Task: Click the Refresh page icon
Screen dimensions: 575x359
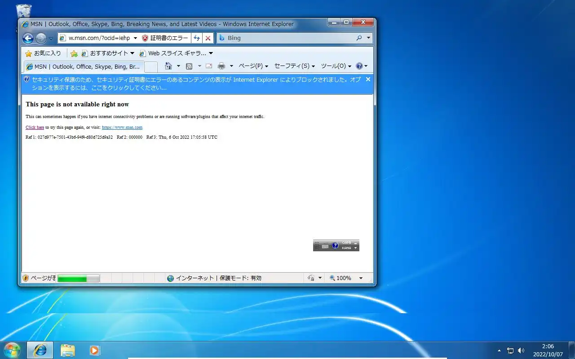Action: click(x=197, y=38)
